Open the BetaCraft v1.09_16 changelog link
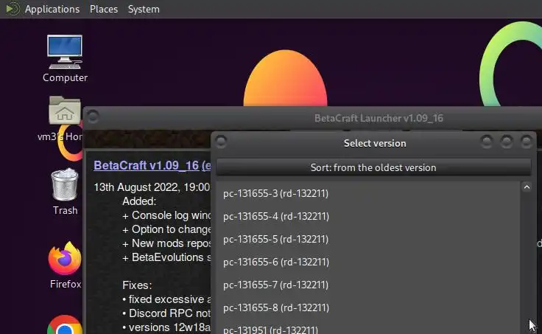 pyautogui.click(x=152, y=165)
